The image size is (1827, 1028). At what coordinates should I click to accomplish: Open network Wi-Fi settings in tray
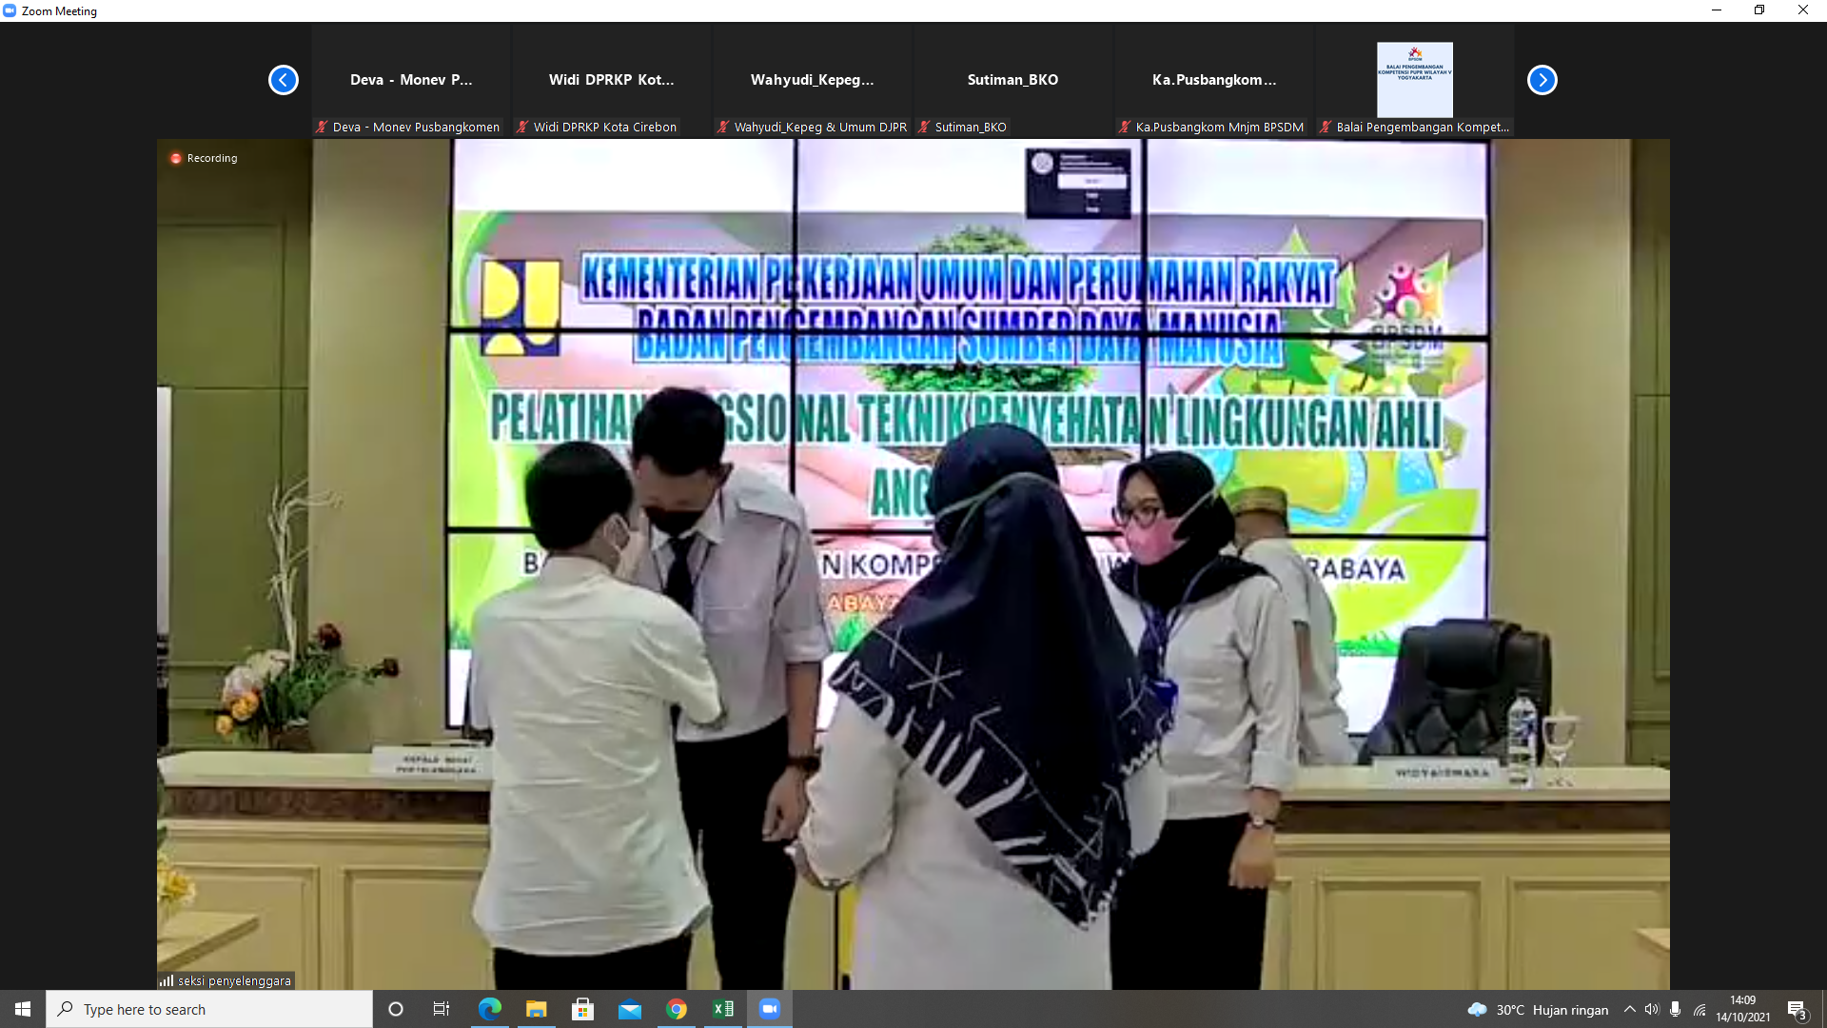(1699, 1009)
